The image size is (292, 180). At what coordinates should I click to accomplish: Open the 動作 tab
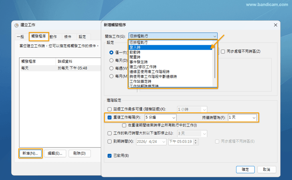[x=53, y=37]
